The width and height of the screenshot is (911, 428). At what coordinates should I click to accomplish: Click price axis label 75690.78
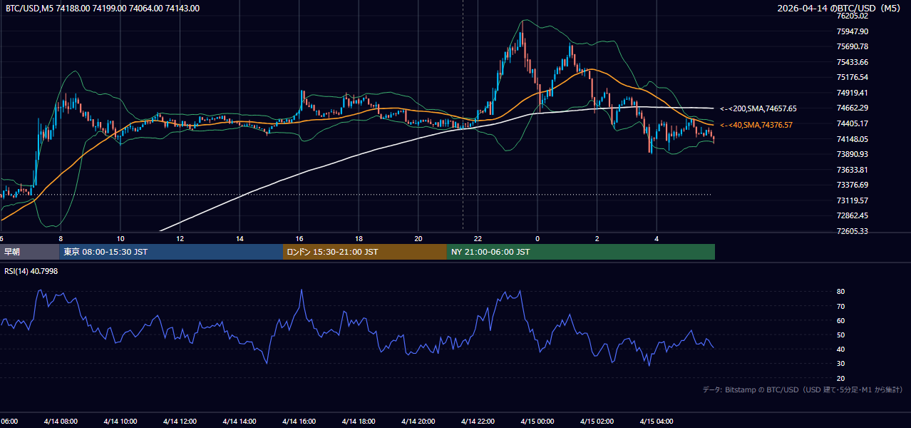point(853,46)
